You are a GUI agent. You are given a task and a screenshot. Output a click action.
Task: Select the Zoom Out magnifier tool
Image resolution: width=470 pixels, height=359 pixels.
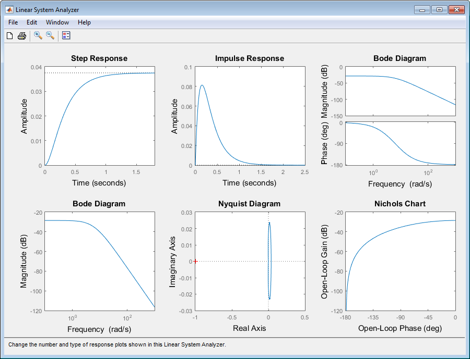(50, 35)
